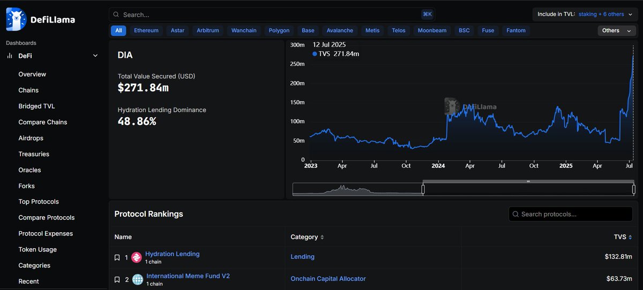Click the left handle of chart range slider
643x290 pixels.
tap(423, 189)
